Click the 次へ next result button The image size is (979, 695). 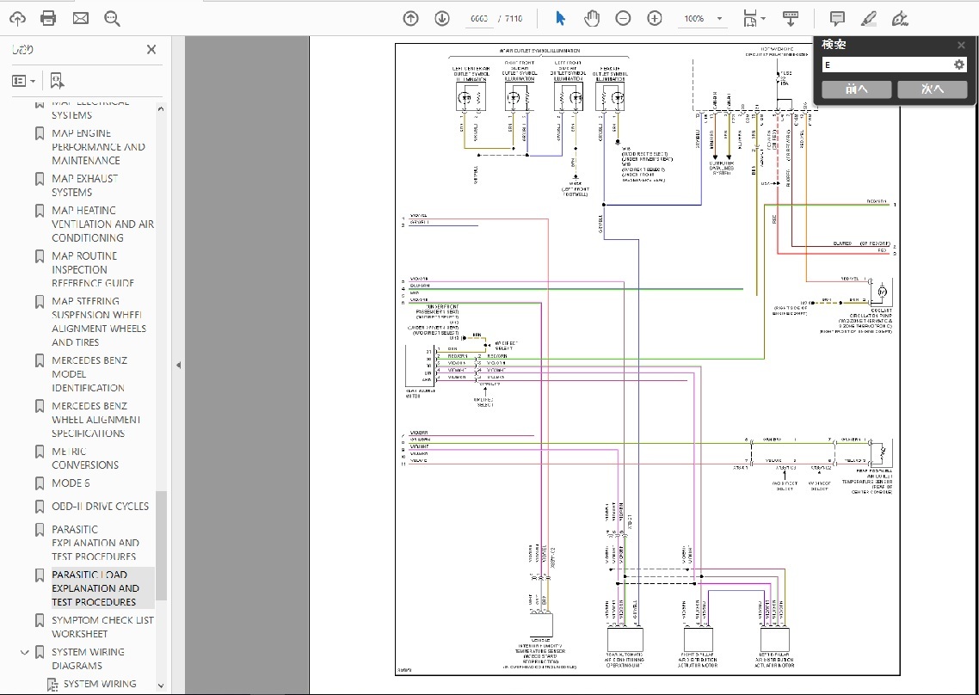pos(933,89)
